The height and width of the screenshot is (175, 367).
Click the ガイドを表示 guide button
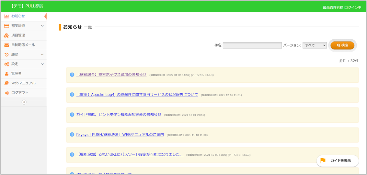click(x=338, y=160)
